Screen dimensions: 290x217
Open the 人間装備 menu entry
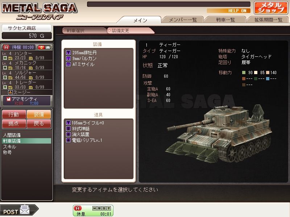(12, 135)
